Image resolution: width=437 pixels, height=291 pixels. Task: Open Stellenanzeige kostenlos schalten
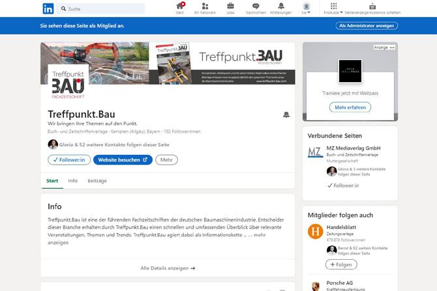click(x=372, y=8)
